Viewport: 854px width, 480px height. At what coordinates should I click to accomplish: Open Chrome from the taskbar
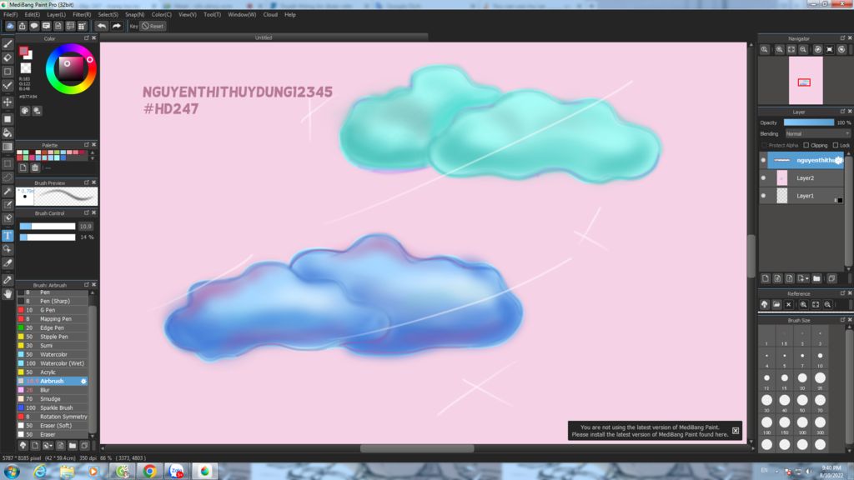[x=149, y=472]
